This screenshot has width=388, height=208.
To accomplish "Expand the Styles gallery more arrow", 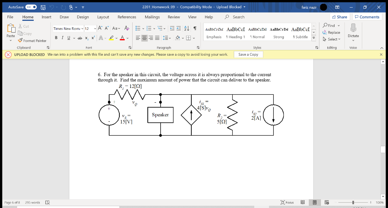I will 314,38.
